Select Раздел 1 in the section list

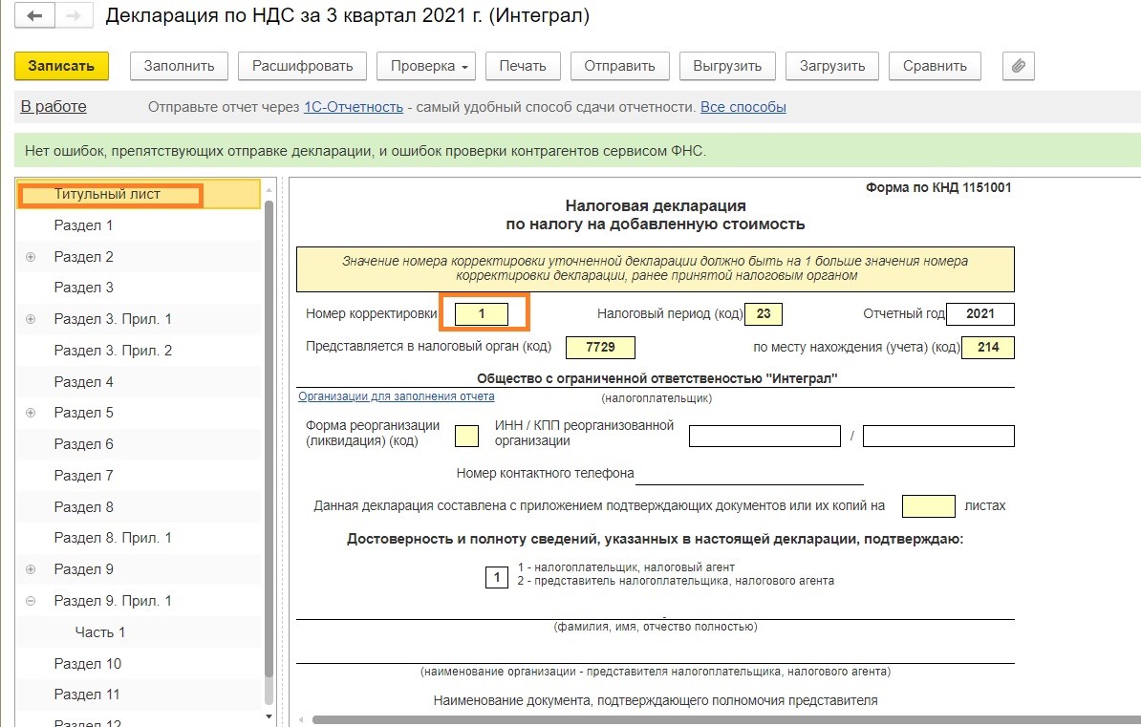[139, 225]
